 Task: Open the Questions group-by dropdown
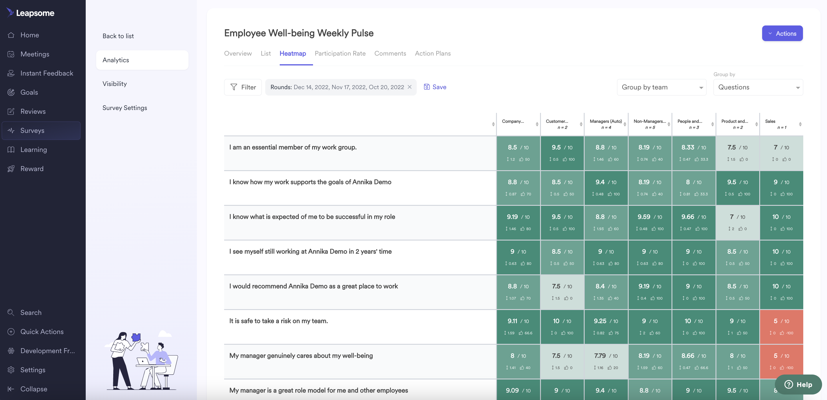point(758,87)
